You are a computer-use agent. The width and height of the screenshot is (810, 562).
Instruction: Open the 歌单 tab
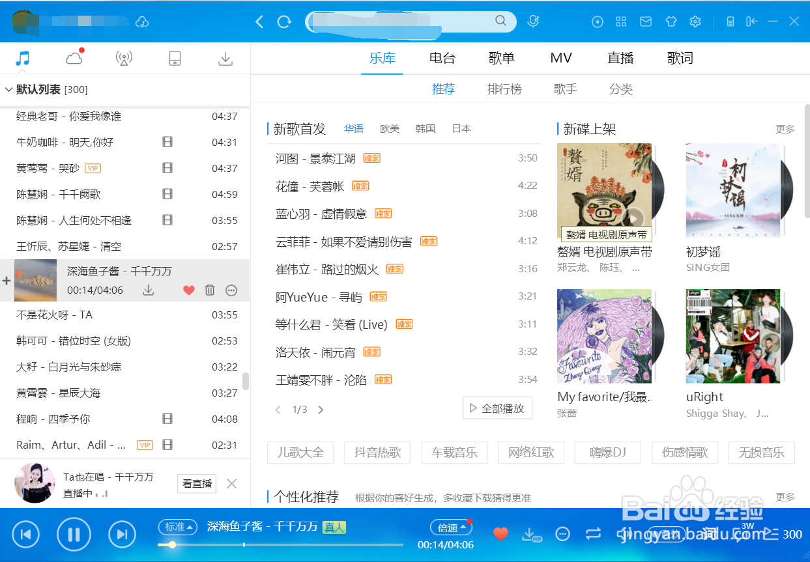pyautogui.click(x=501, y=58)
